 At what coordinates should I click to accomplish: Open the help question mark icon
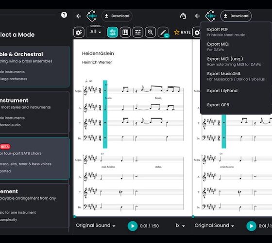tap(64, 15)
